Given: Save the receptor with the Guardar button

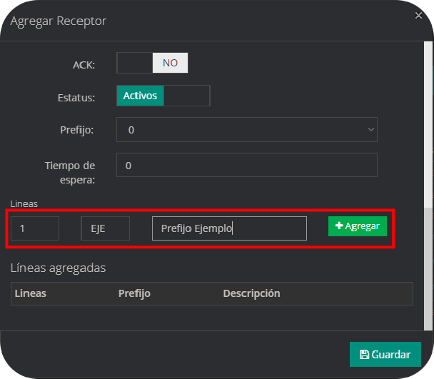Looking at the screenshot, I should (x=385, y=354).
